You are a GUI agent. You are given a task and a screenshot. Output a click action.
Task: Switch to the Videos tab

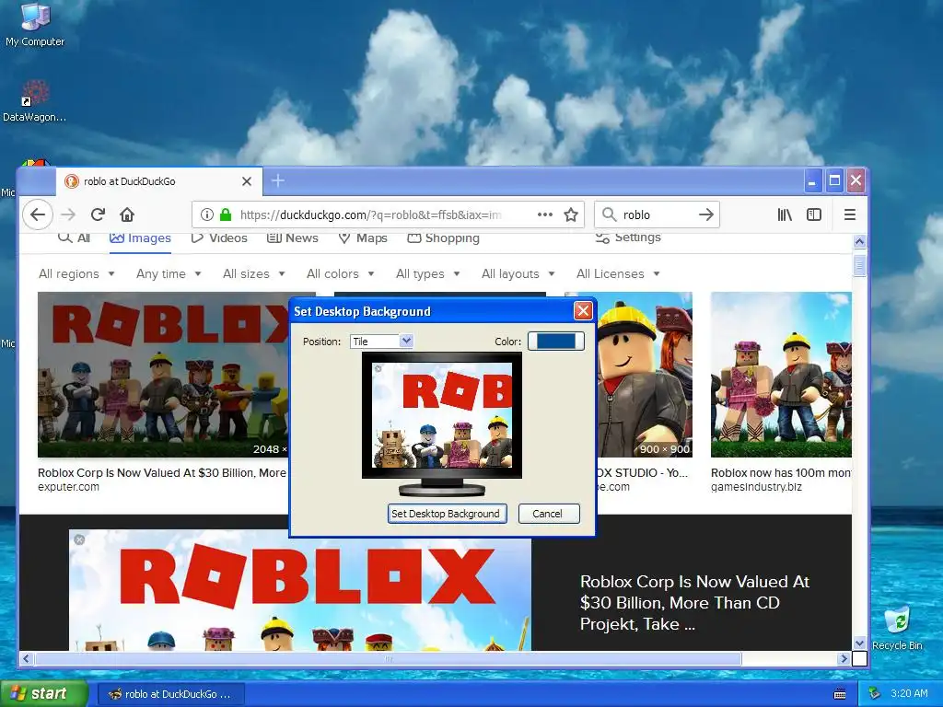pyautogui.click(x=219, y=238)
